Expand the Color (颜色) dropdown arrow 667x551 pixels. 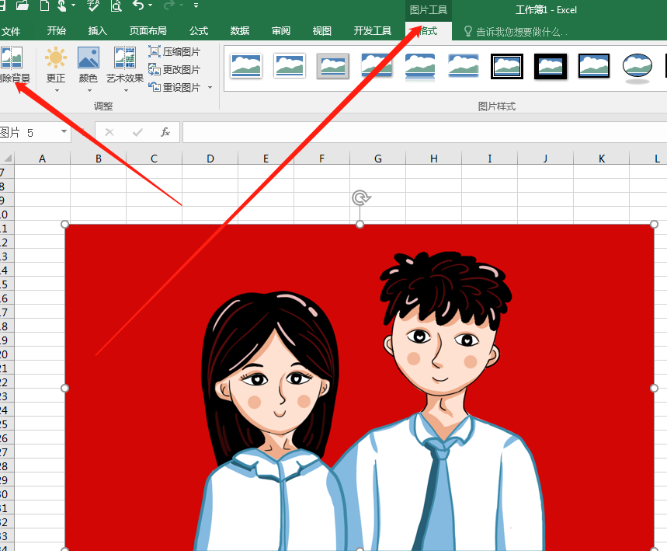click(89, 90)
